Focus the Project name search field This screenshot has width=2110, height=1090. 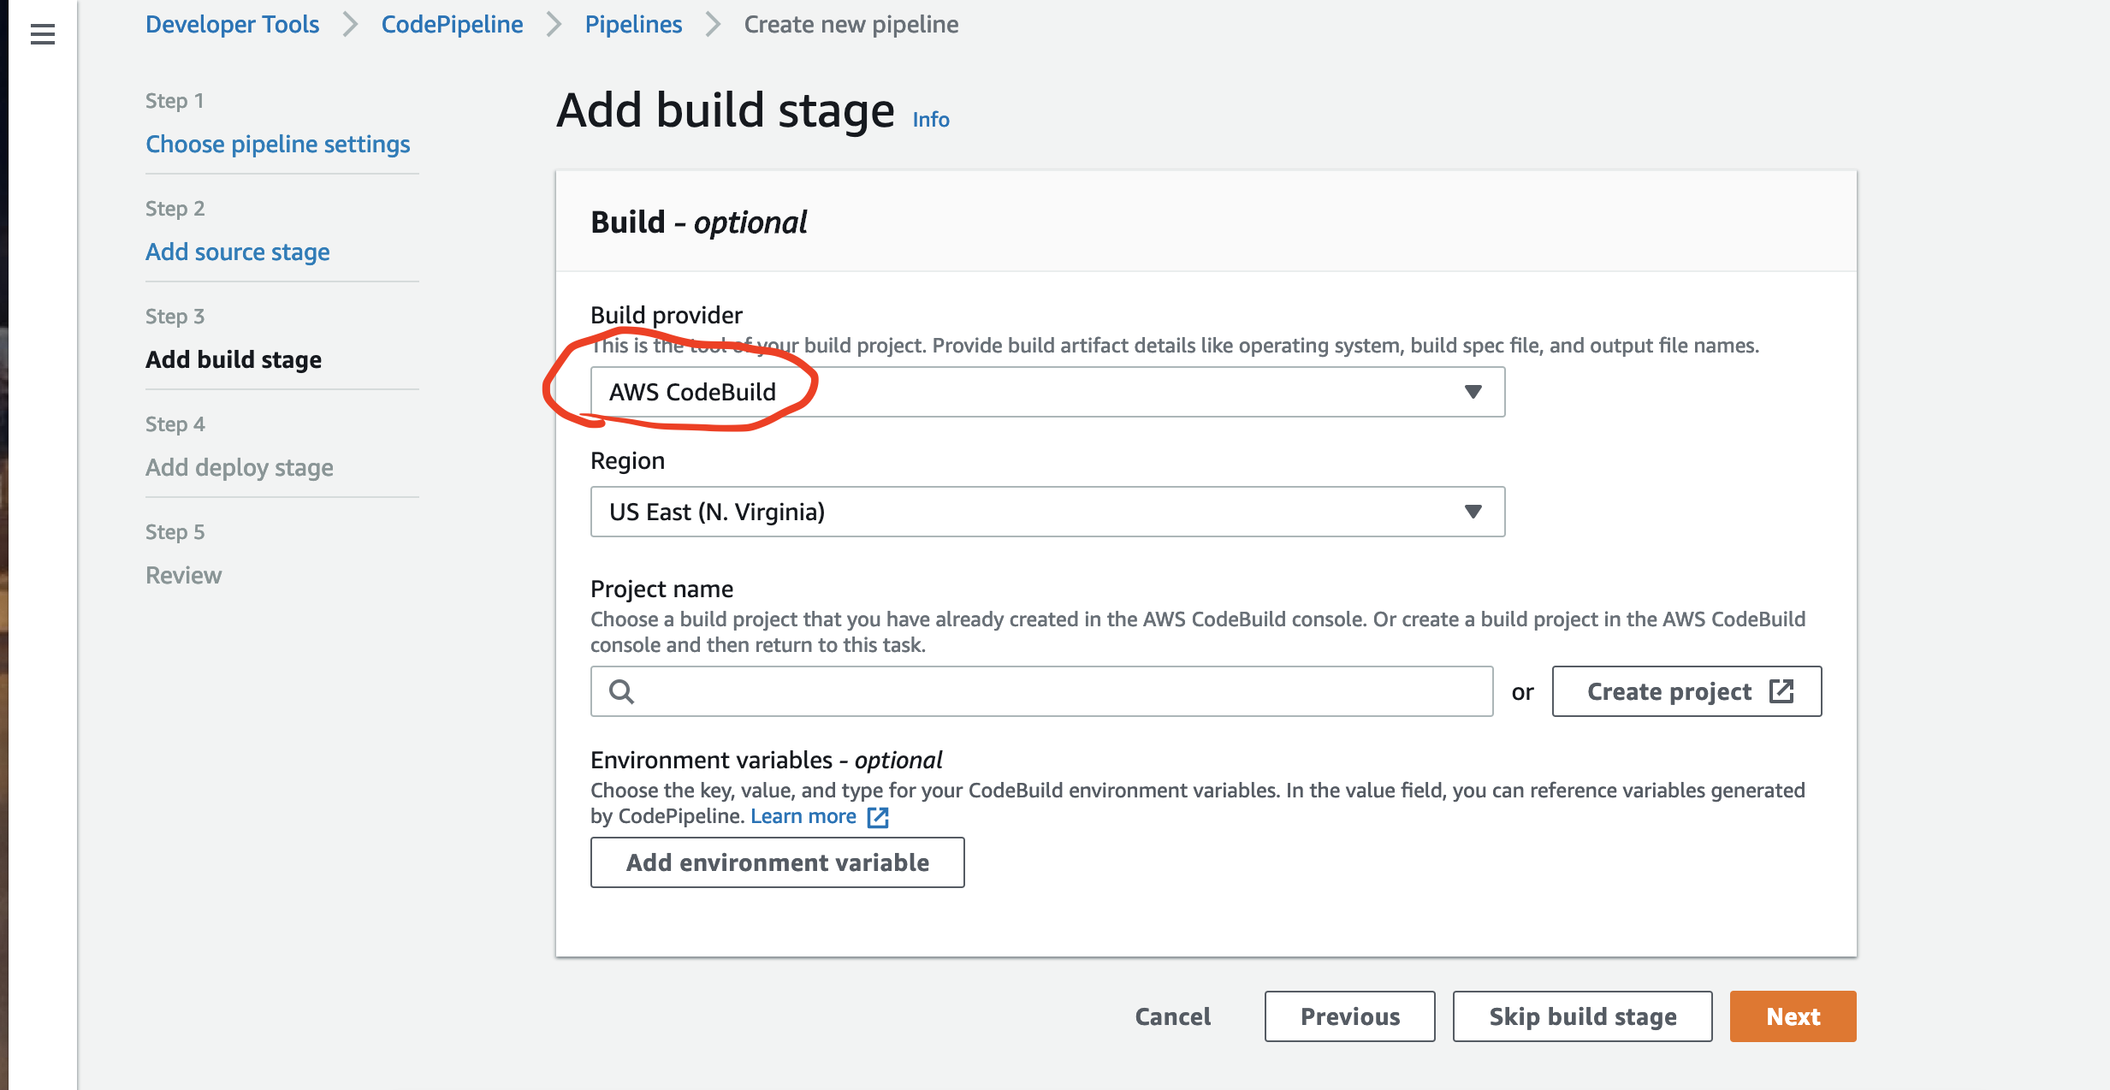click(x=1041, y=691)
